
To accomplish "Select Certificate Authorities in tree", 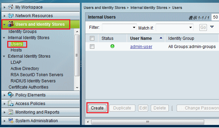I will pos(29,87).
